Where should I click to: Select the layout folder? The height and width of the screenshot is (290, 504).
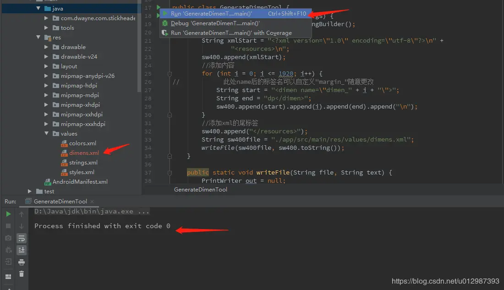click(65, 66)
